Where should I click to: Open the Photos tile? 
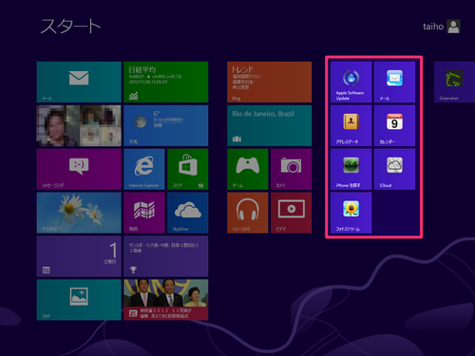point(79,300)
